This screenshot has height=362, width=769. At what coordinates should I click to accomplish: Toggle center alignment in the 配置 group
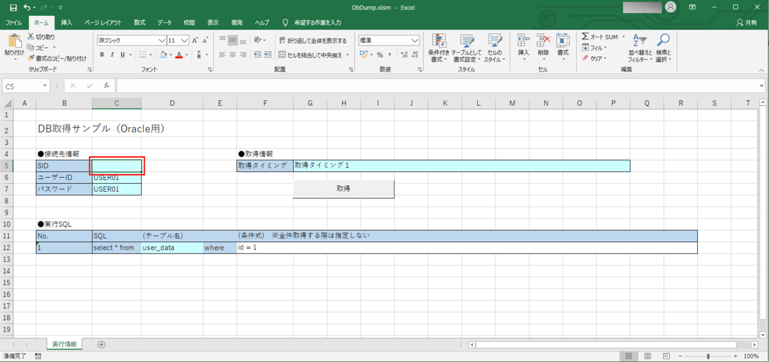[232, 55]
